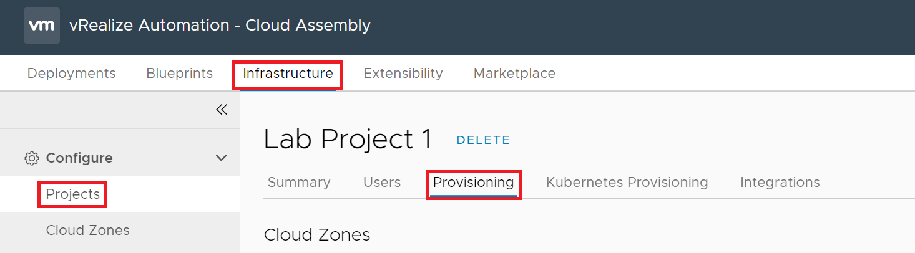
Task: Click the vRealize Automation - Cloud Assembly title
Action: tap(220, 26)
